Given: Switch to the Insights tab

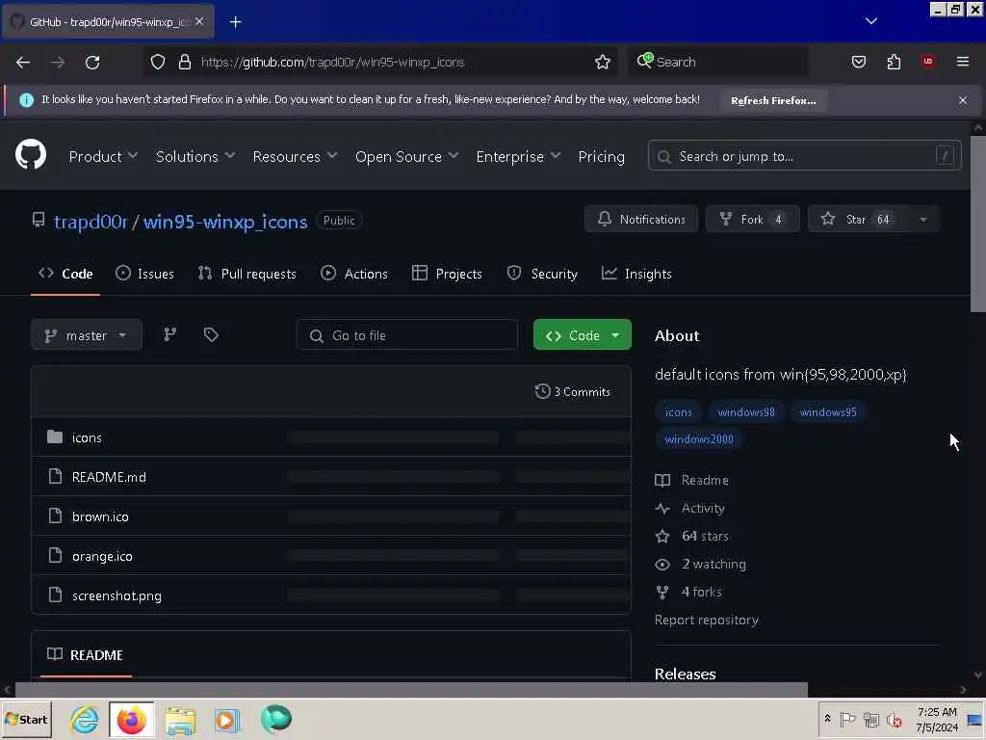Looking at the screenshot, I should (x=636, y=274).
